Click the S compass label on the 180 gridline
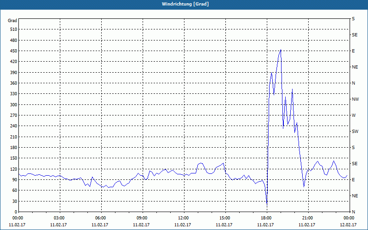368x230 pixels. [353, 148]
